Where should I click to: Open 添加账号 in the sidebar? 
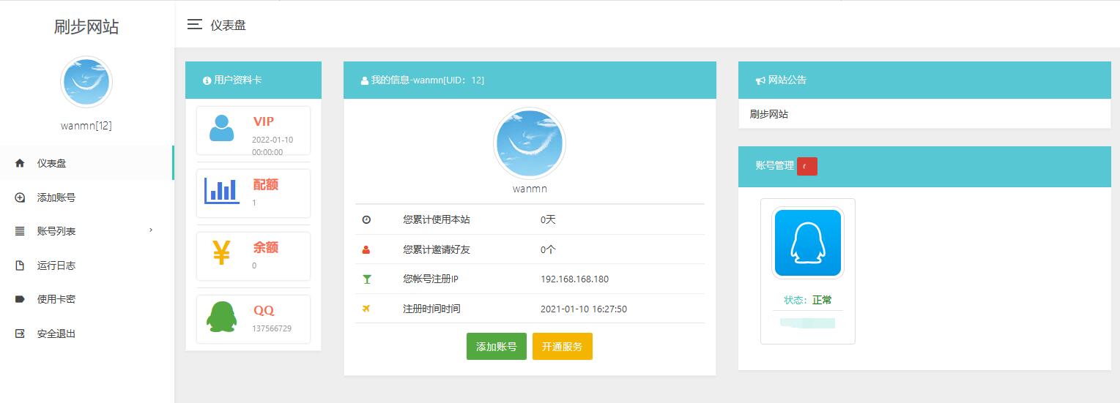point(56,197)
